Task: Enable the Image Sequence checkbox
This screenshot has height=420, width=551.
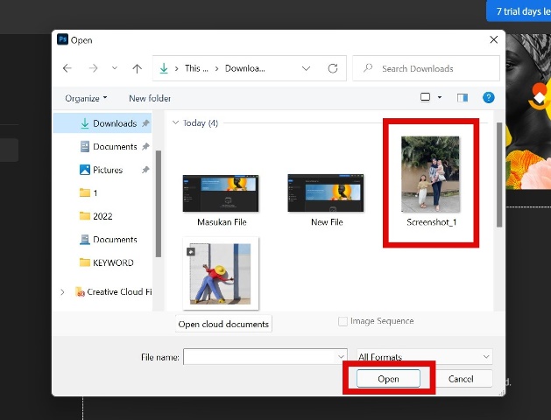Action: pyautogui.click(x=343, y=321)
